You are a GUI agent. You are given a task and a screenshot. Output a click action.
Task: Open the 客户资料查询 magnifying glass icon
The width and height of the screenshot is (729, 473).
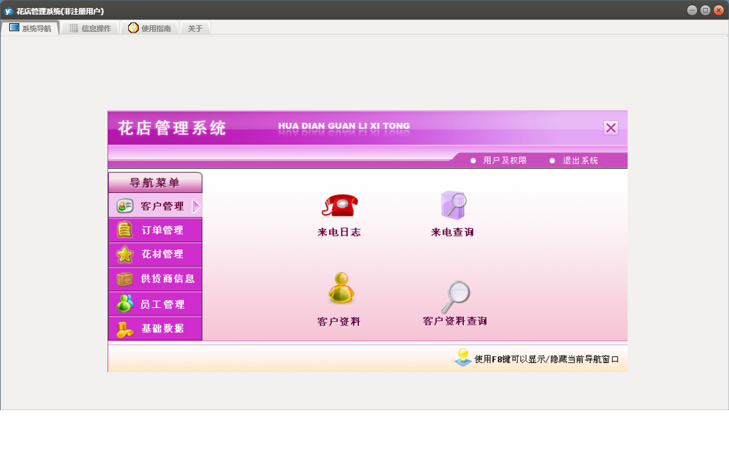455,296
